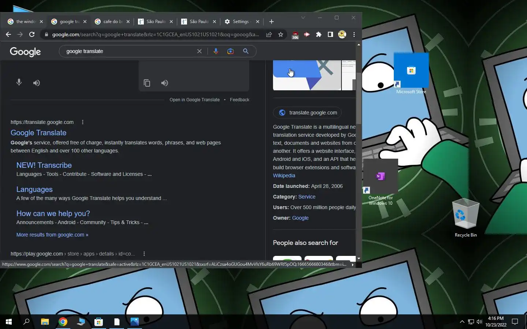Click translate.google.com chip in knowledge panel
Image resolution: width=527 pixels, height=329 pixels.
307,113
